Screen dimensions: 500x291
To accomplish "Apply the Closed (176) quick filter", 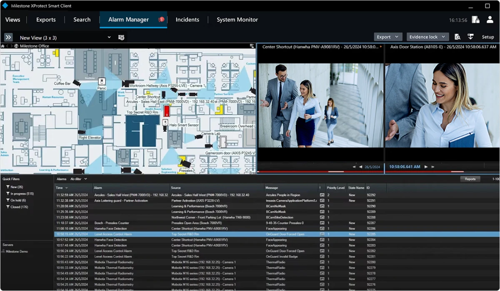I will pos(17,207).
